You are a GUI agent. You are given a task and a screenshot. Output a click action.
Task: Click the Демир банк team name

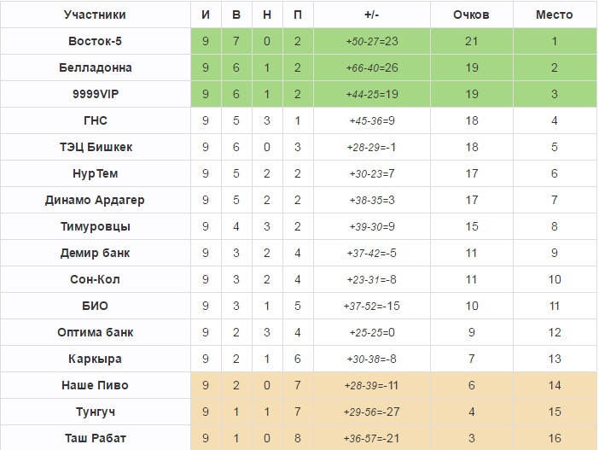pyautogui.click(x=95, y=253)
